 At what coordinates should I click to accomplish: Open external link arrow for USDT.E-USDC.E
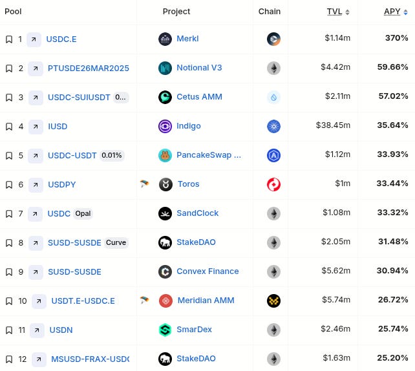click(39, 302)
